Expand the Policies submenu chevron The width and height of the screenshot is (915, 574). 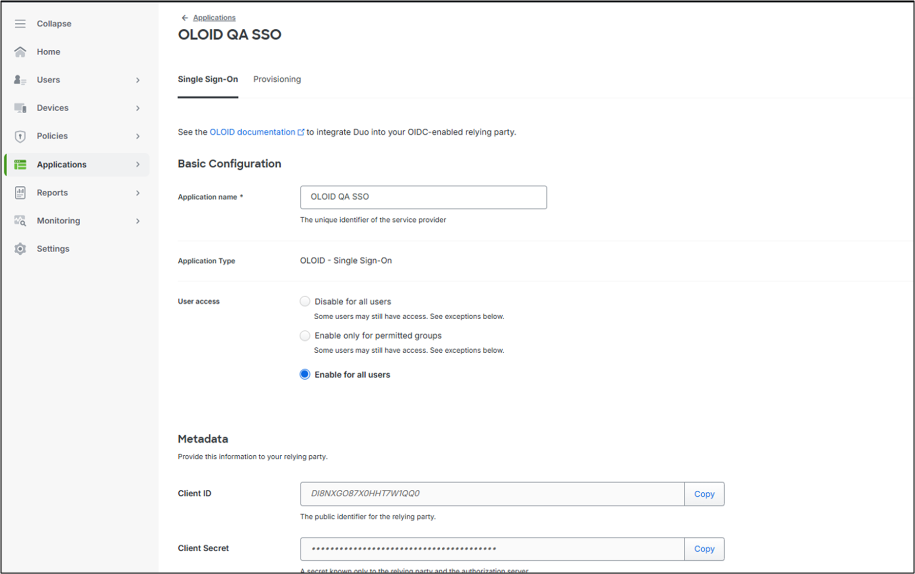(x=138, y=136)
